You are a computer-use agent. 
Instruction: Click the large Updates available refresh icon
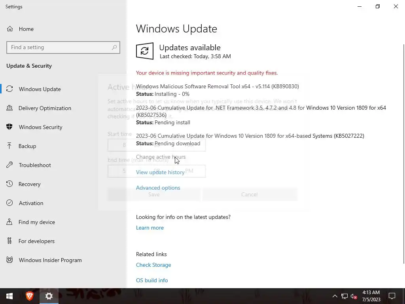[145, 51]
